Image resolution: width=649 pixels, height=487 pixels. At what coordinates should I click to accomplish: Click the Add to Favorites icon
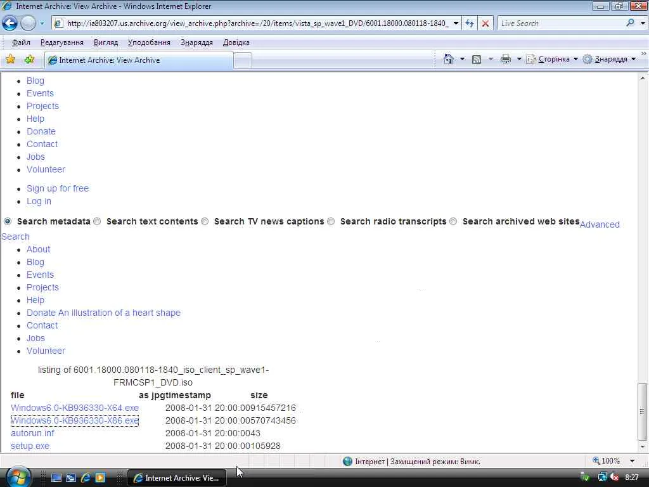29,60
